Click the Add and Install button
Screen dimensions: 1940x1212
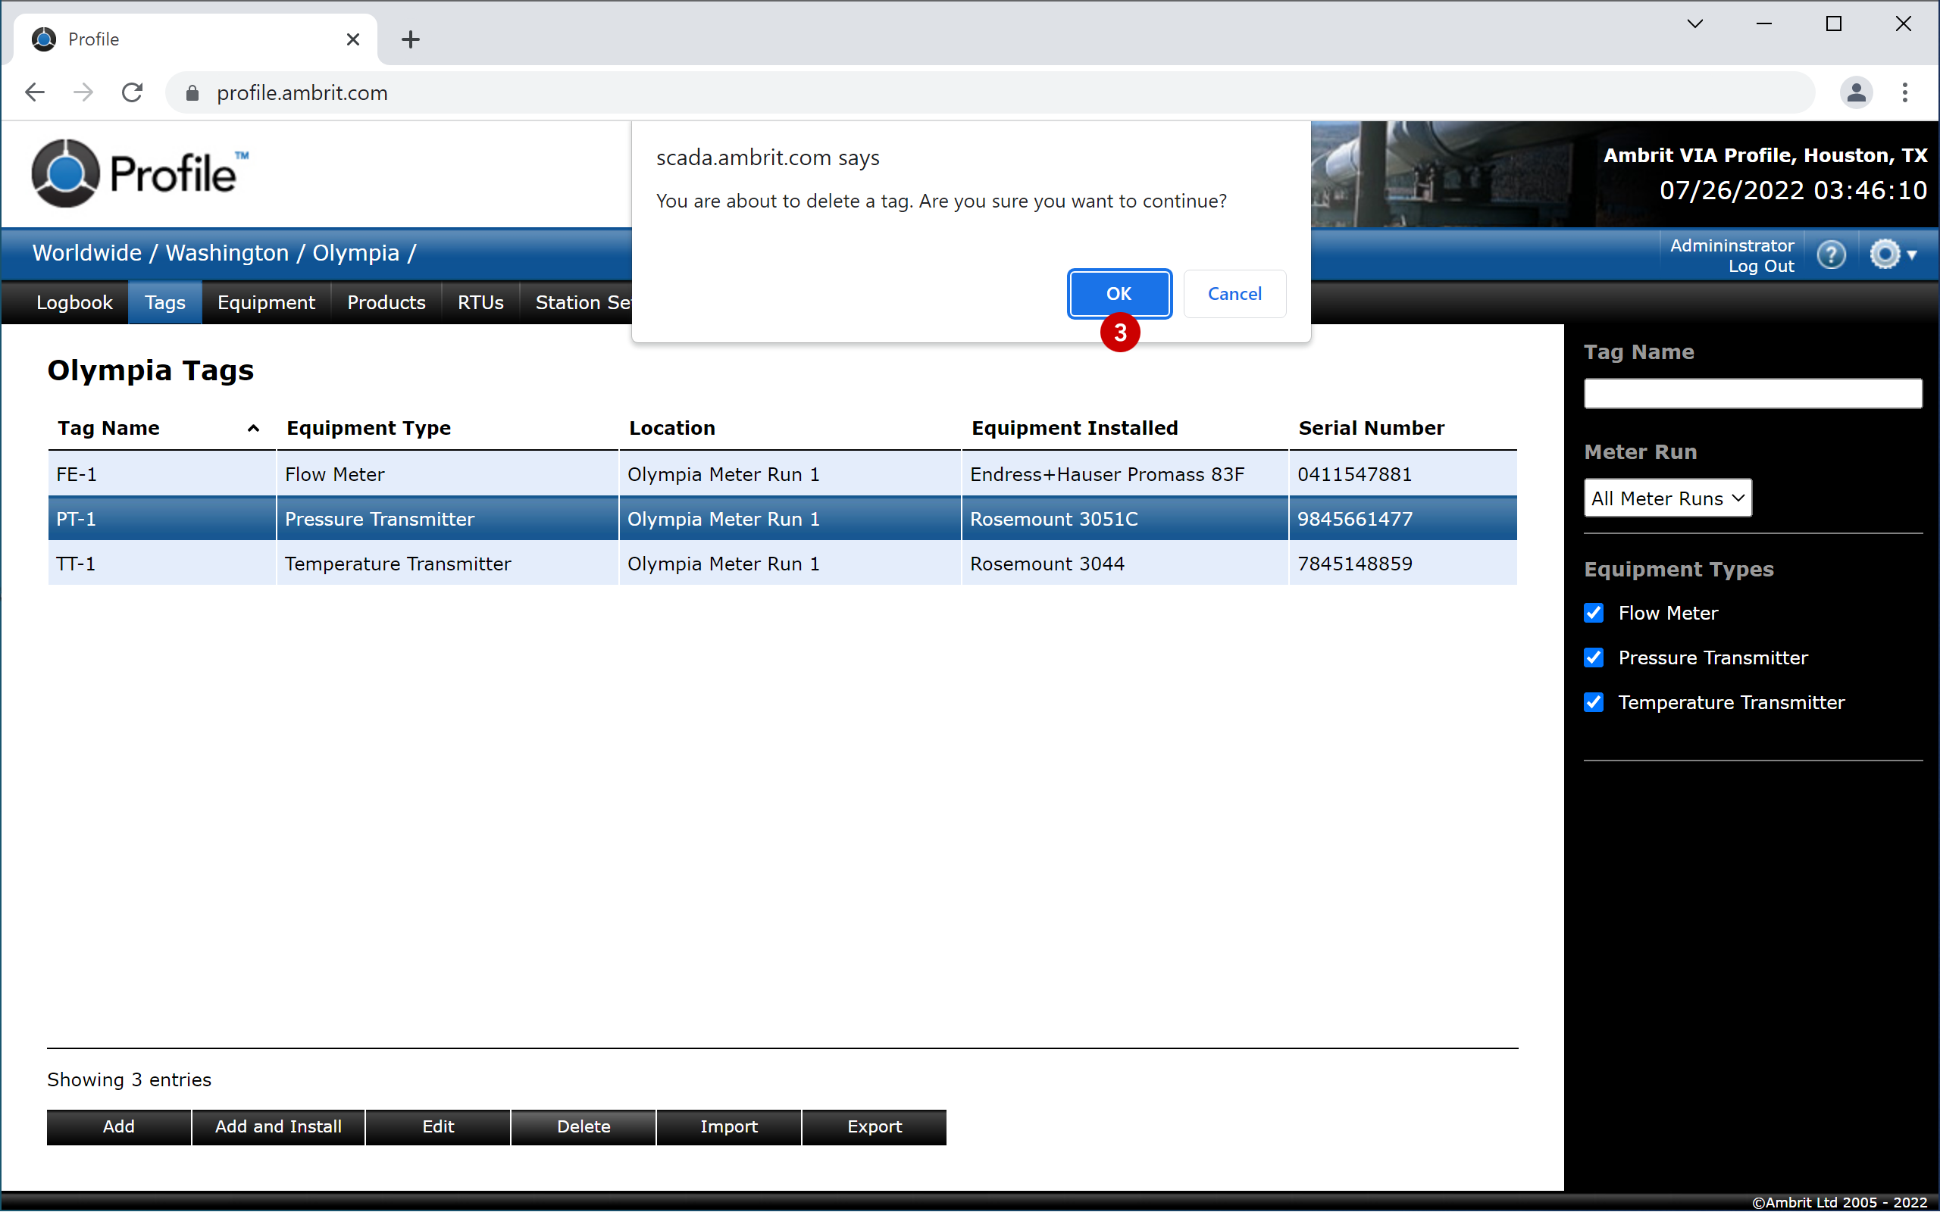coord(278,1127)
